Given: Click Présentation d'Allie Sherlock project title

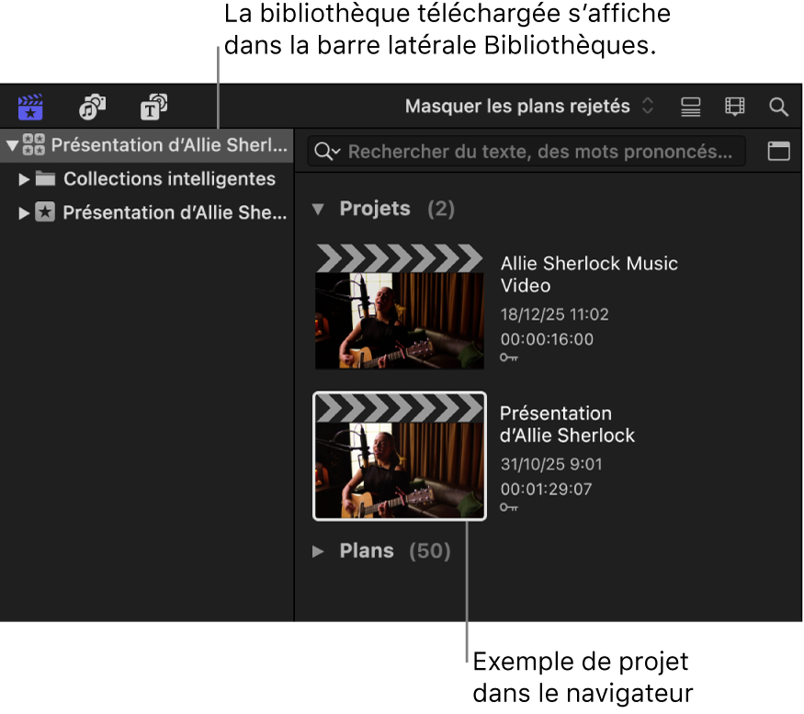Looking at the screenshot, I should click(x=567, y=425).
